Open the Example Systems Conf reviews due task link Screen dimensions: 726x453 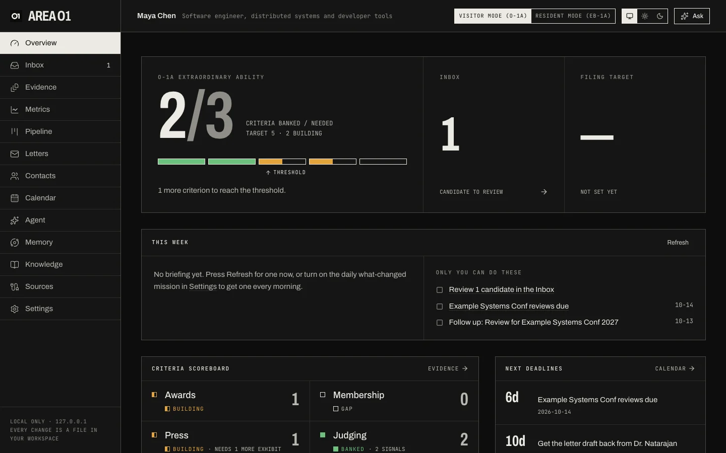(509, 307)
